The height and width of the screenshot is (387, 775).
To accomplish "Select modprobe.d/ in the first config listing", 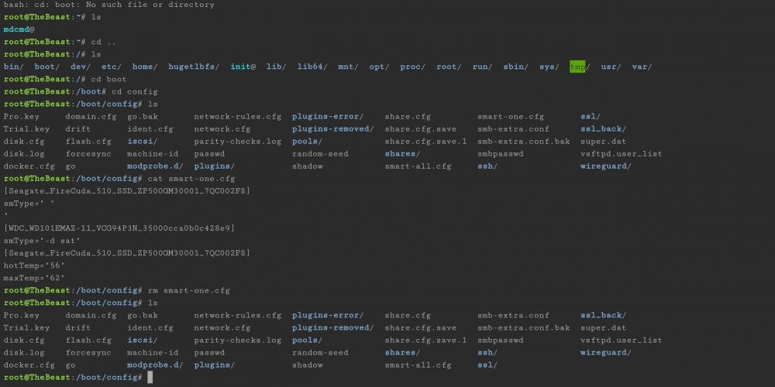I will pyautogui.click(x=155, y=166).
